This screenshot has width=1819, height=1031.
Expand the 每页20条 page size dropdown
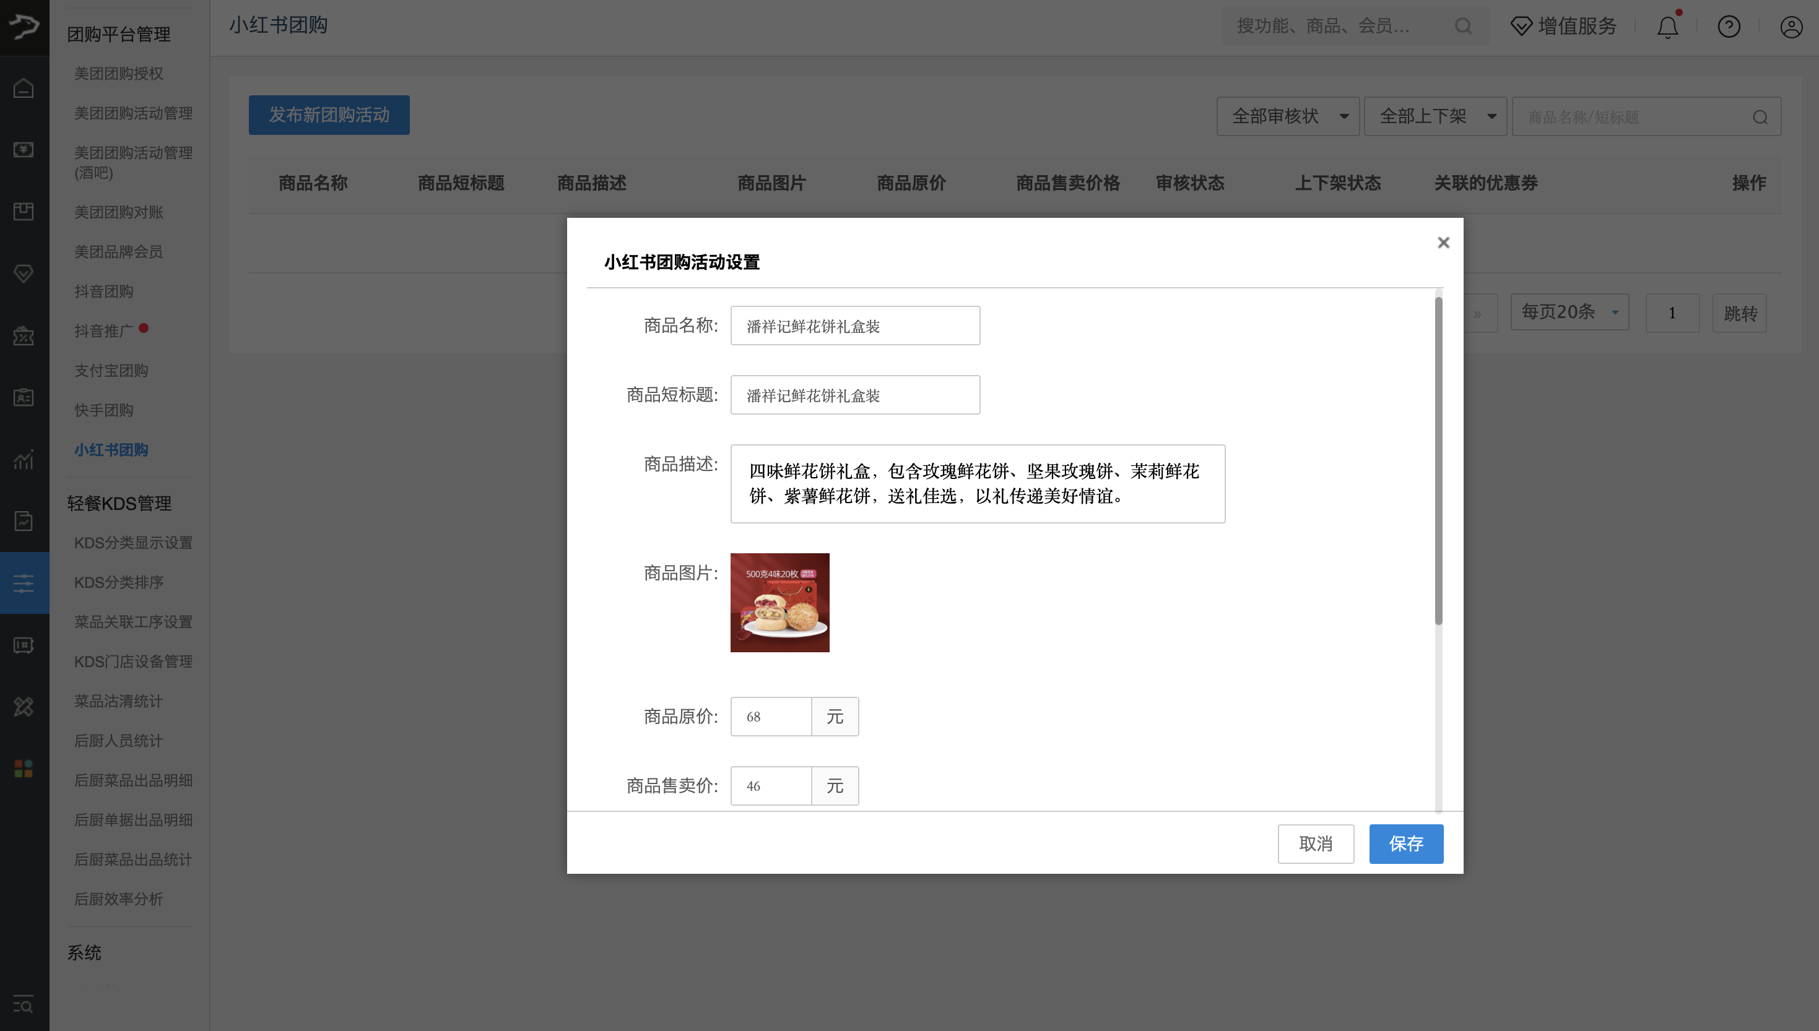1568,311
